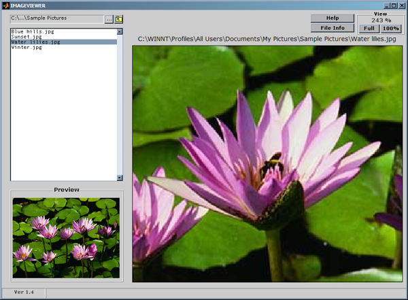
Task: Maximize the IMAGEVIEWER window
Action: pos(394,5)
